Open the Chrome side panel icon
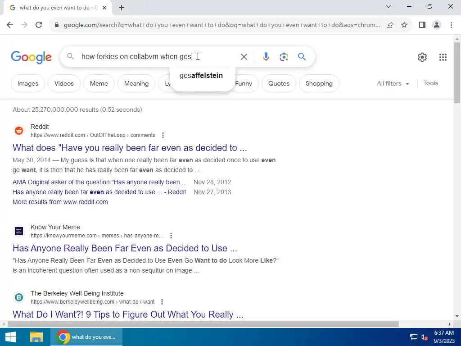Viewport: 461px width, 346px height. click(422, 25)
